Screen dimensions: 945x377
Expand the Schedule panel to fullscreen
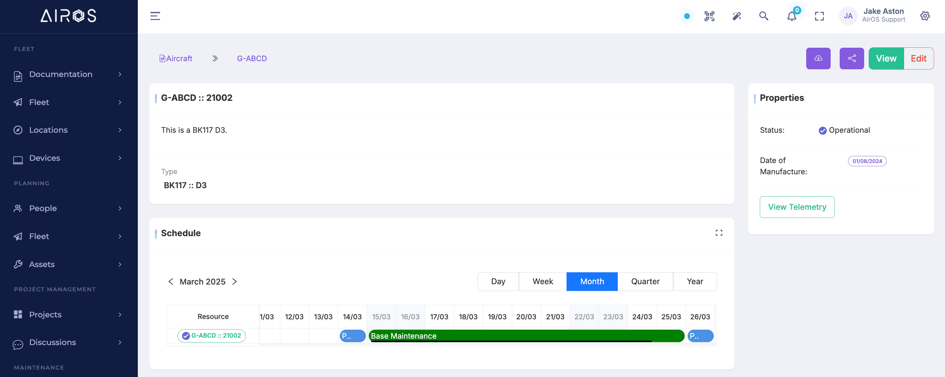click(719, 233)
